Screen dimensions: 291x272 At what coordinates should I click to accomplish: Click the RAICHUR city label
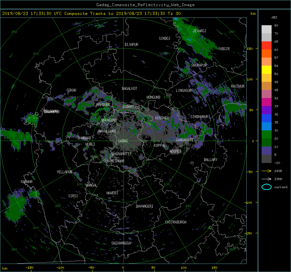pos(238,86)
